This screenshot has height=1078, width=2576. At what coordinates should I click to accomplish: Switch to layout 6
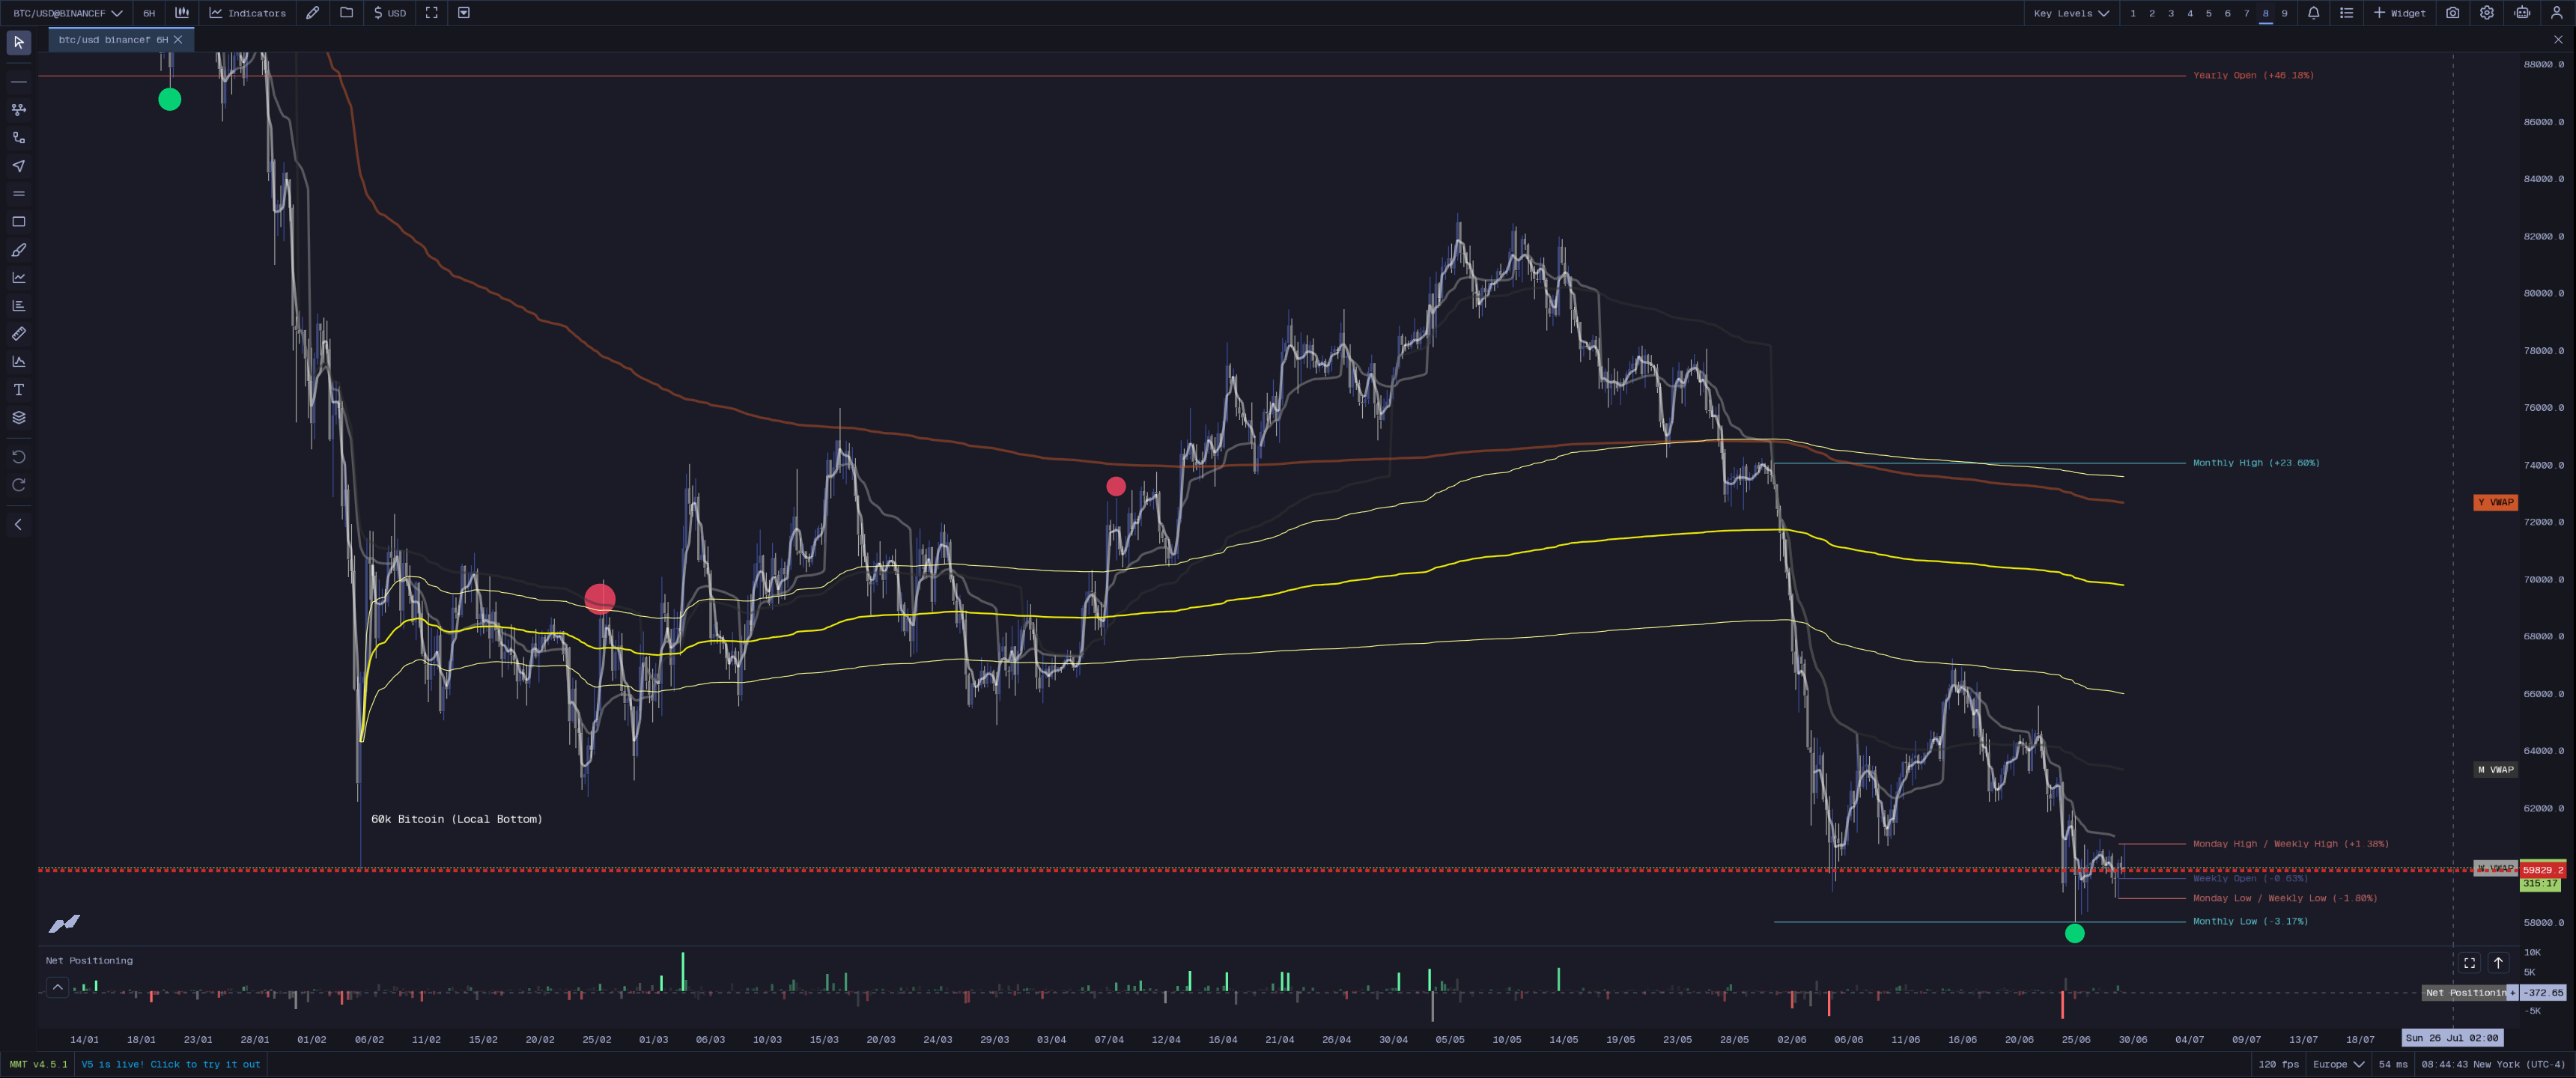[x=2227, y=13]
